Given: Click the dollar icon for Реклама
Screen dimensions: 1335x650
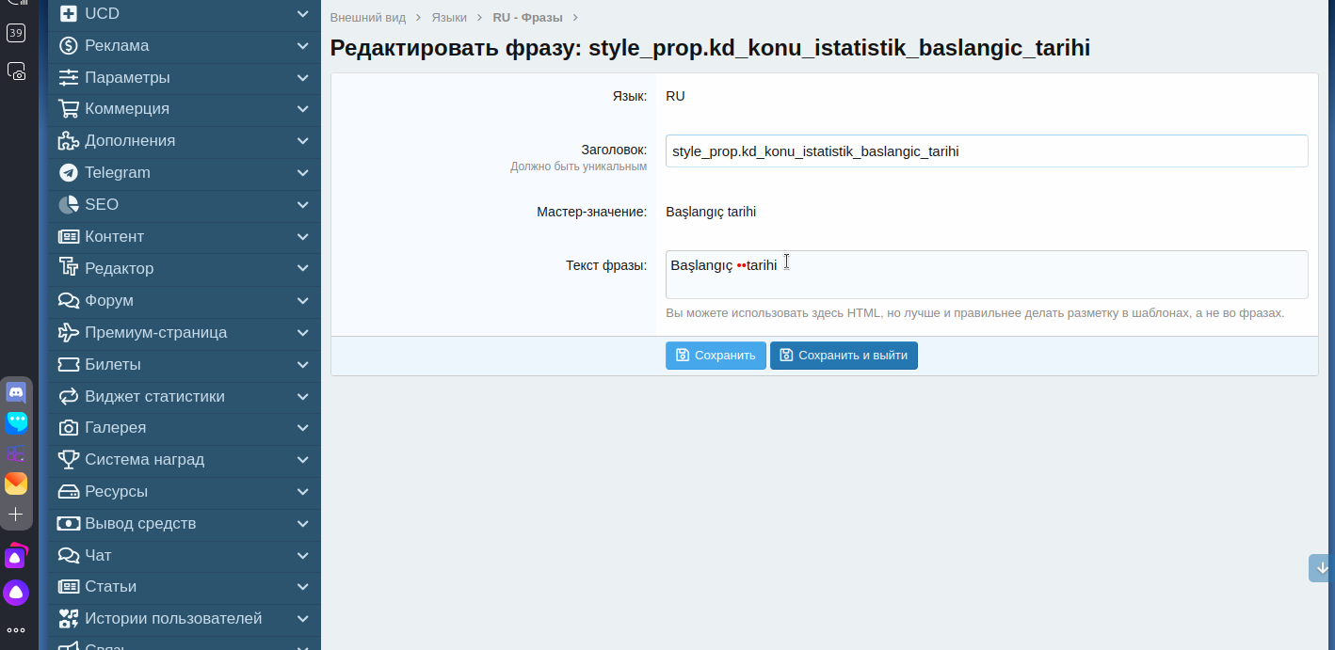Looking at the screenshot, I should 69,46.
